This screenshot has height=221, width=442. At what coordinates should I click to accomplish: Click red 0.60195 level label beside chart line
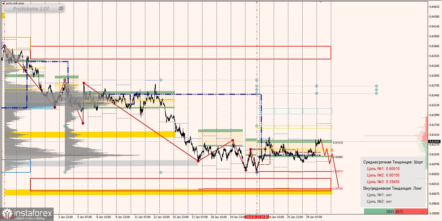(338, 189)
